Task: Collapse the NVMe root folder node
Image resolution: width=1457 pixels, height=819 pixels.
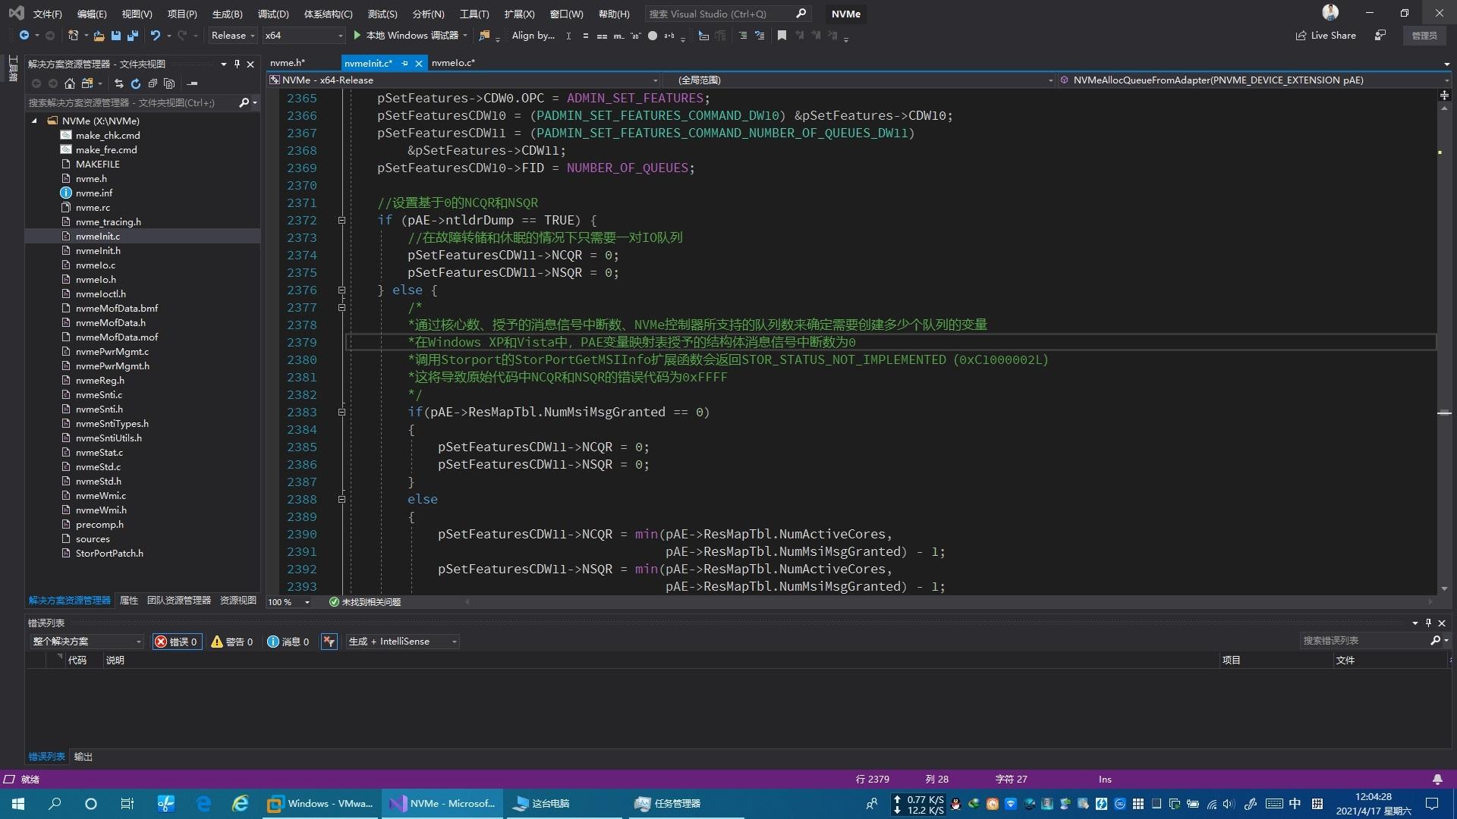Action: (34, 121)
